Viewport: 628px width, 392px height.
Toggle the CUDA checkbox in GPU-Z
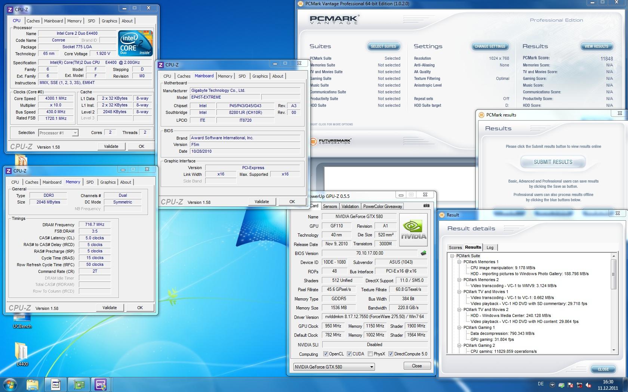pos(349,354)
